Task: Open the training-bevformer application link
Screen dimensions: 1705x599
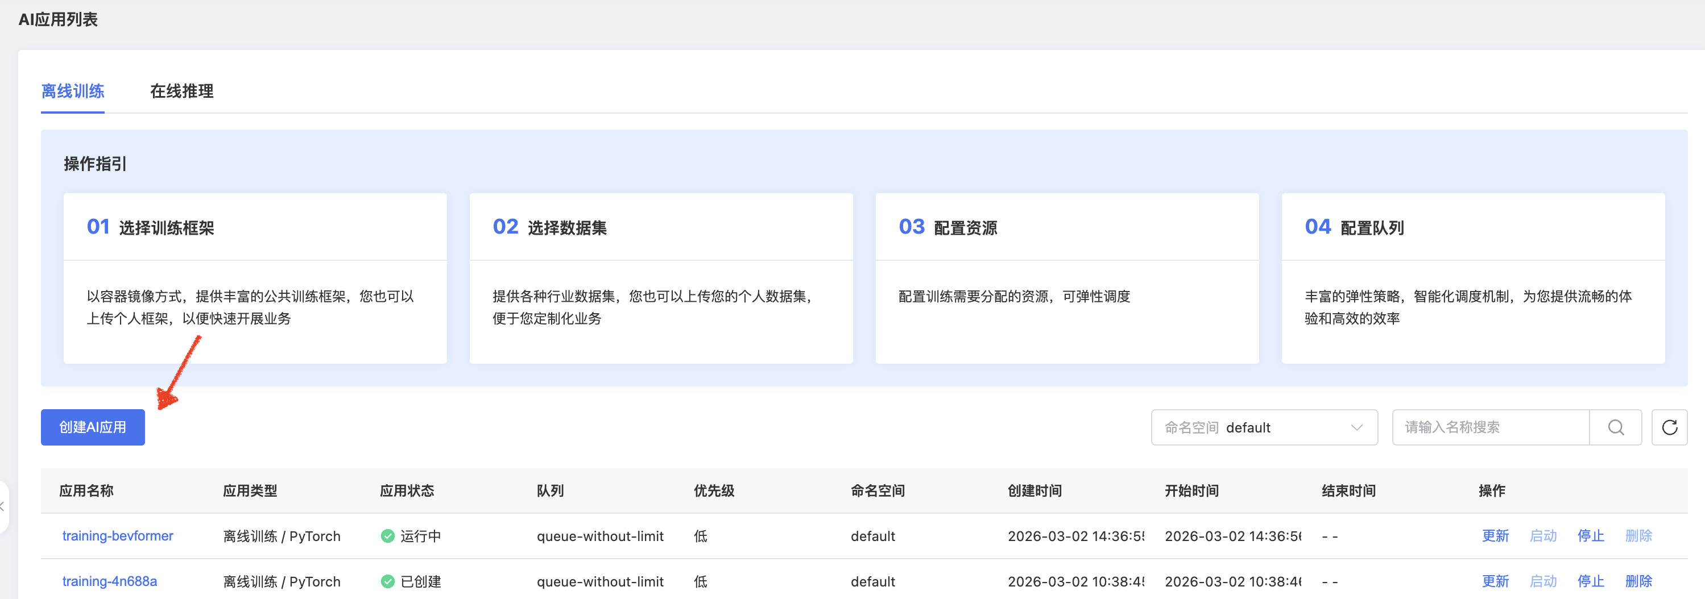Action: pyautogui.click(x=118, y=536)
